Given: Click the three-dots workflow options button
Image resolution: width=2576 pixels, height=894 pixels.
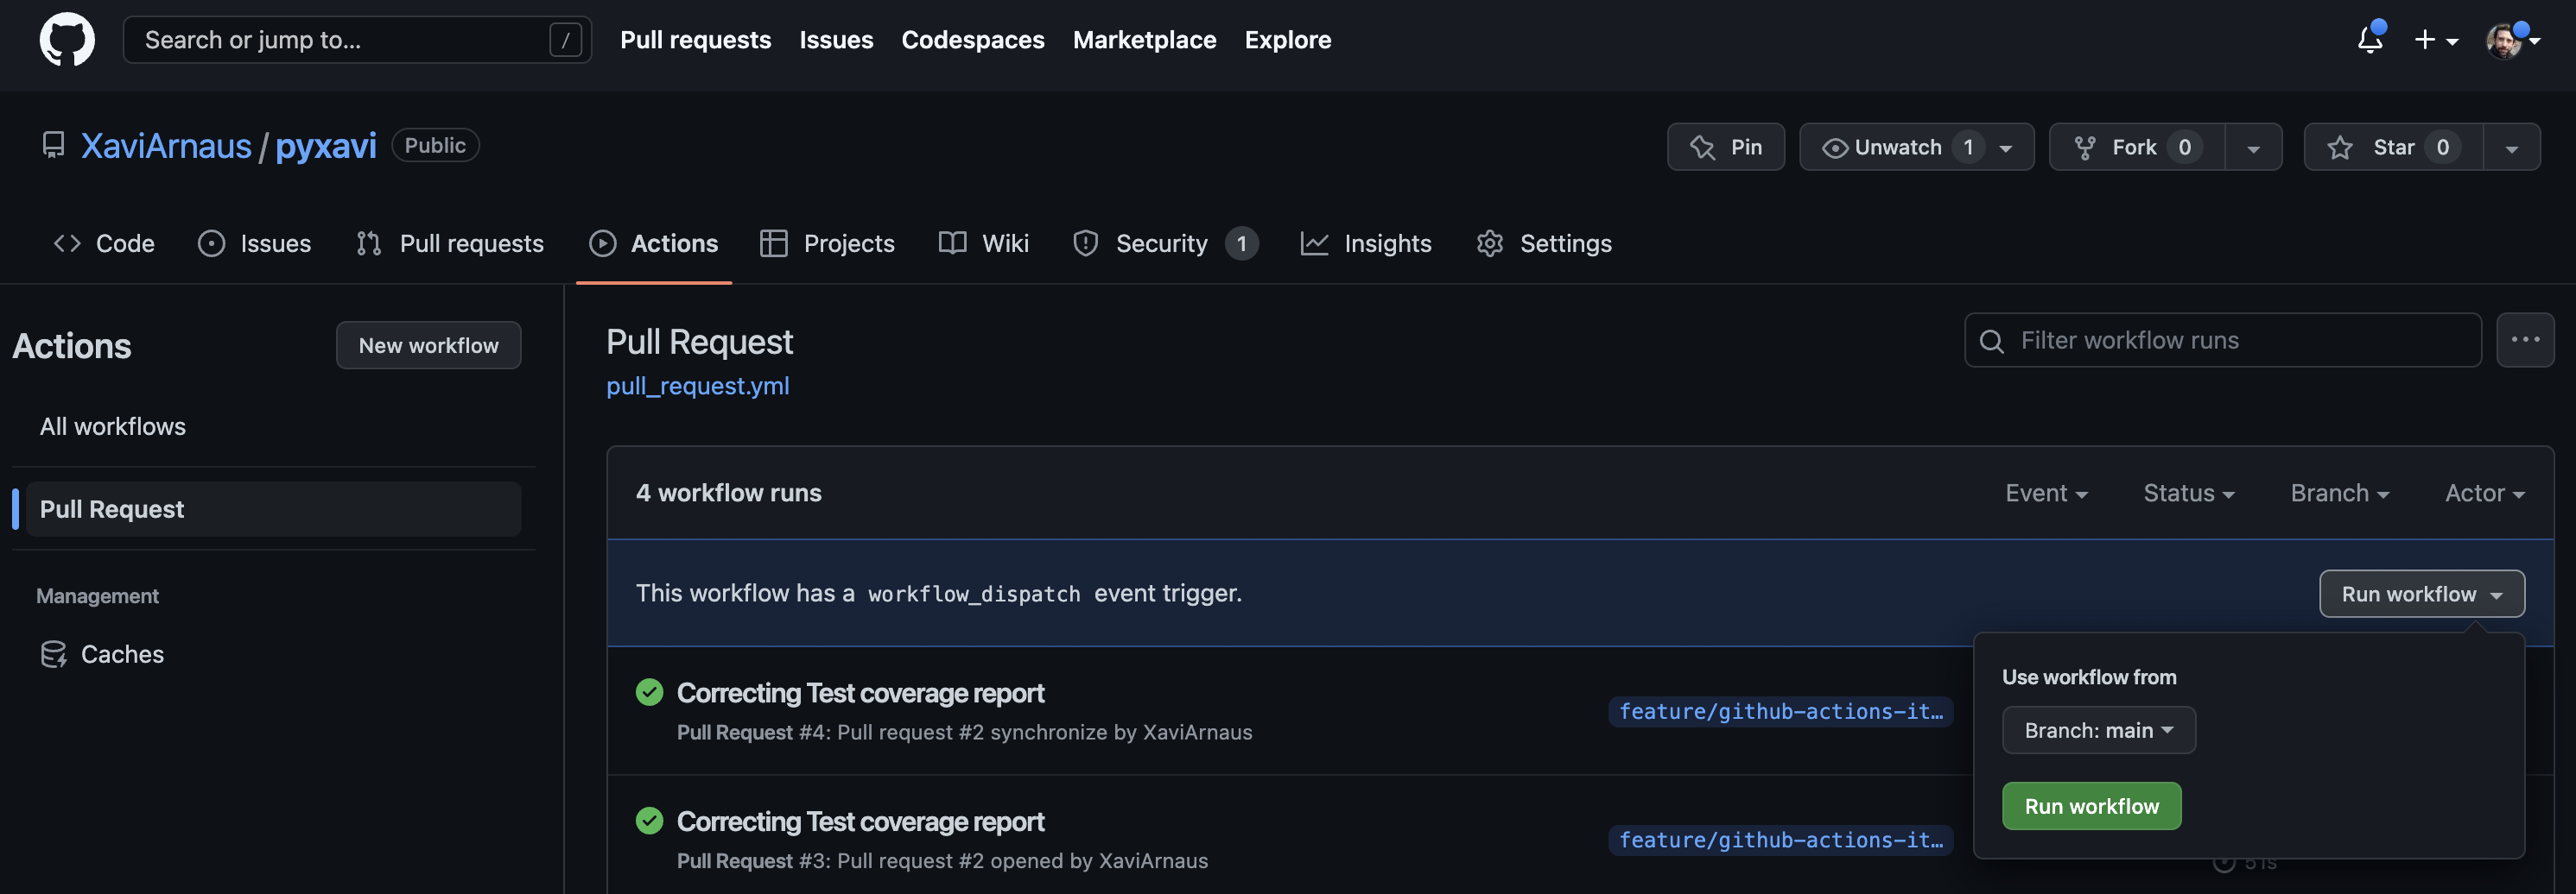Looking at the screenshot, I should point(2524,341).
